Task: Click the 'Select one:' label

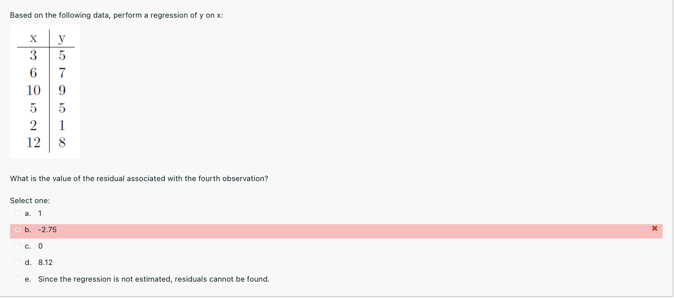Action: (x=30, y=200)
